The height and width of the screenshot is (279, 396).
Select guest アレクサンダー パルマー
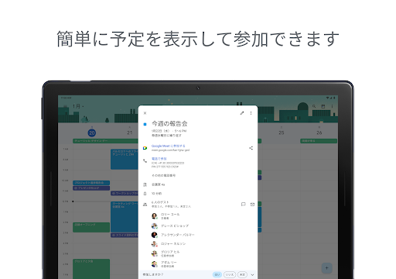178,235
